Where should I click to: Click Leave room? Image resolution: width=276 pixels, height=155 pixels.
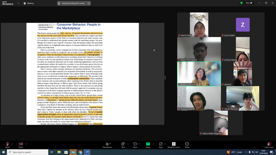coord(269,145)
